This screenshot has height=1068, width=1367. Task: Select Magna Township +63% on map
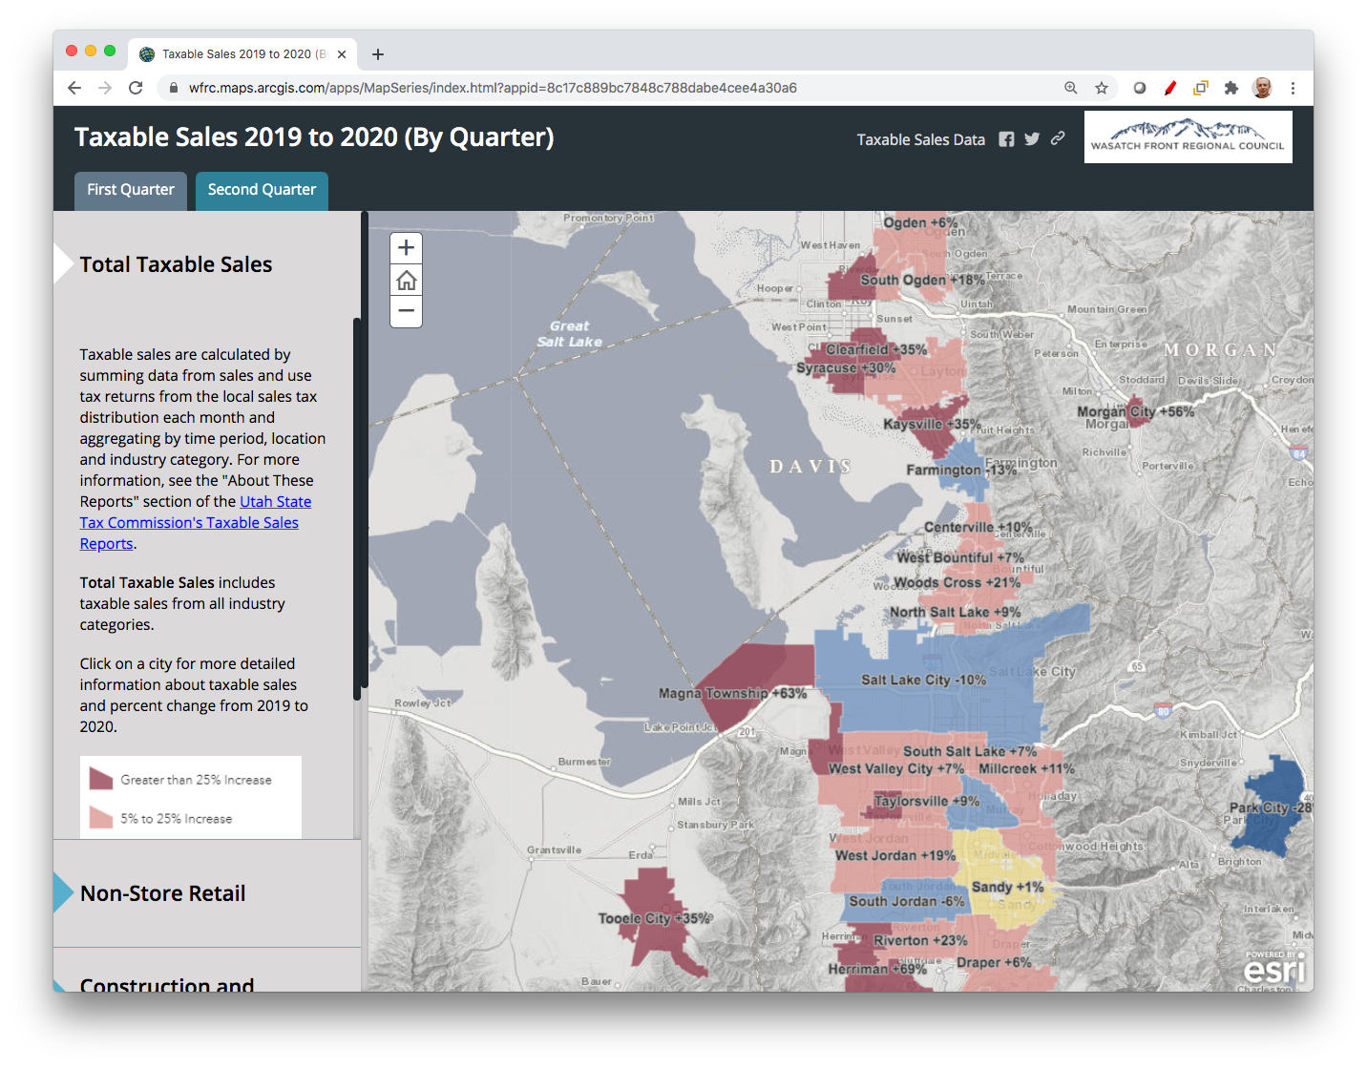pos(732,693)
